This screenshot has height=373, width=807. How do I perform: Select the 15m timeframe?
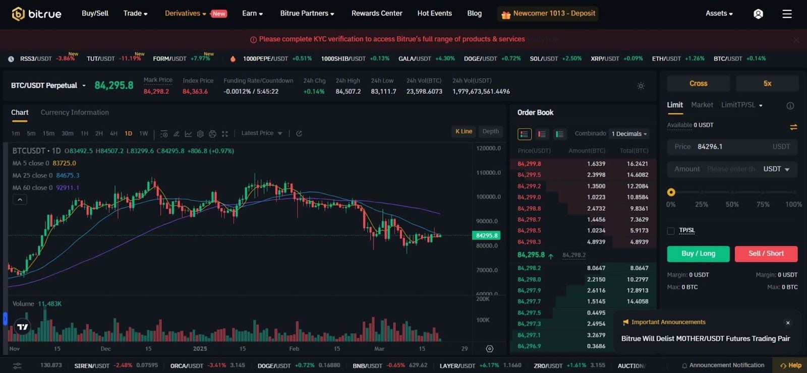48,134
